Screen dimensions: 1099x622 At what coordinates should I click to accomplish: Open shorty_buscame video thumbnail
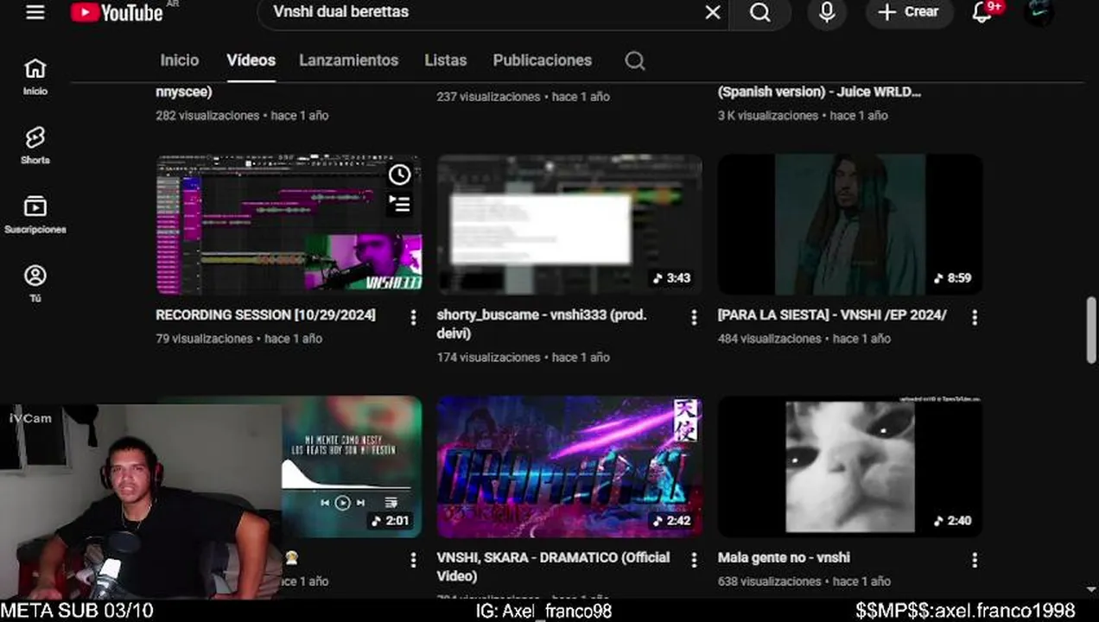click(x=569, y=225)
